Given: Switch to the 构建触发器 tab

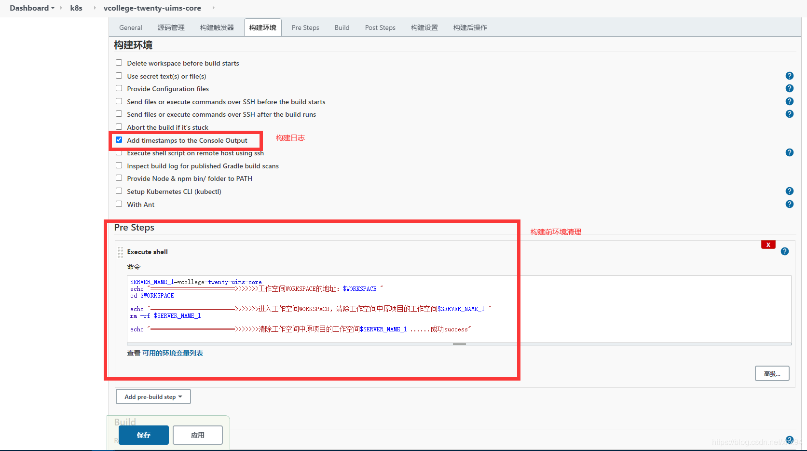Looking at the screenshot, I should point(217,27).
